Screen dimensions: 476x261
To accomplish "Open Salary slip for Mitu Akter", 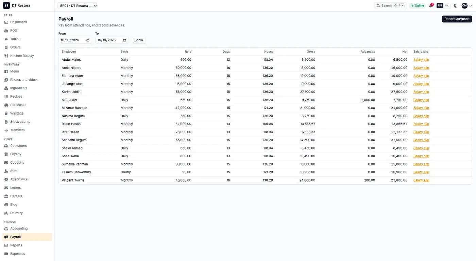I will coord(421,100).
